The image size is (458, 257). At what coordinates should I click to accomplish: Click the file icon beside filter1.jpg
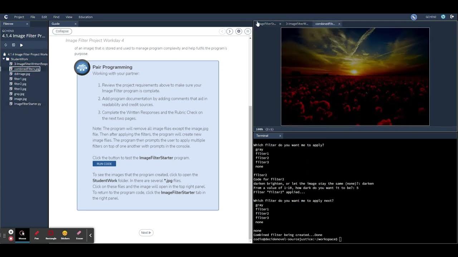pos(11,79)
